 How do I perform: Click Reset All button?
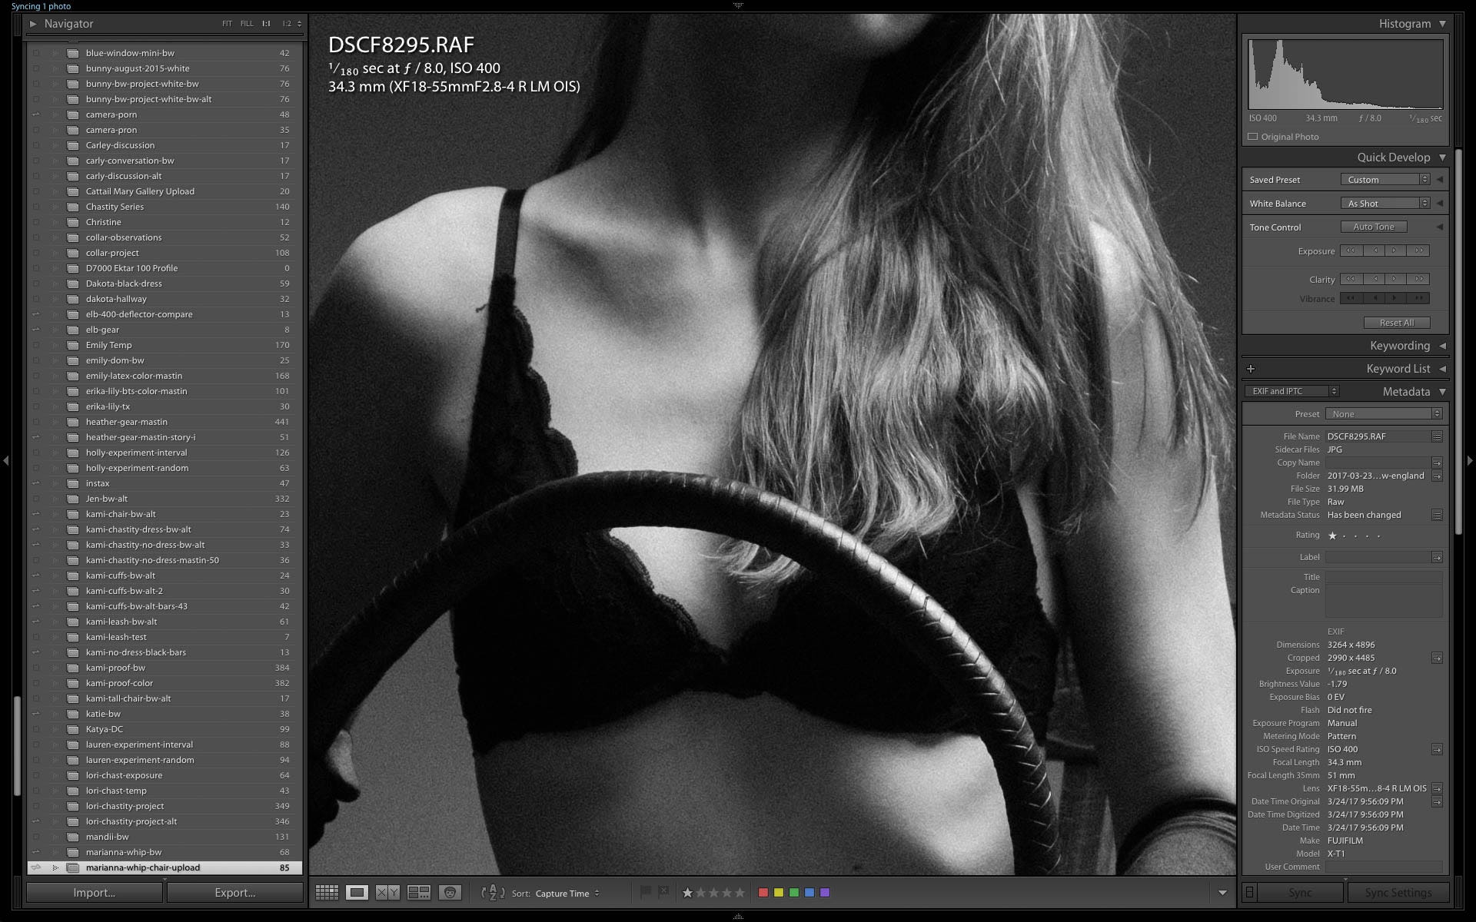(1397, 323)
